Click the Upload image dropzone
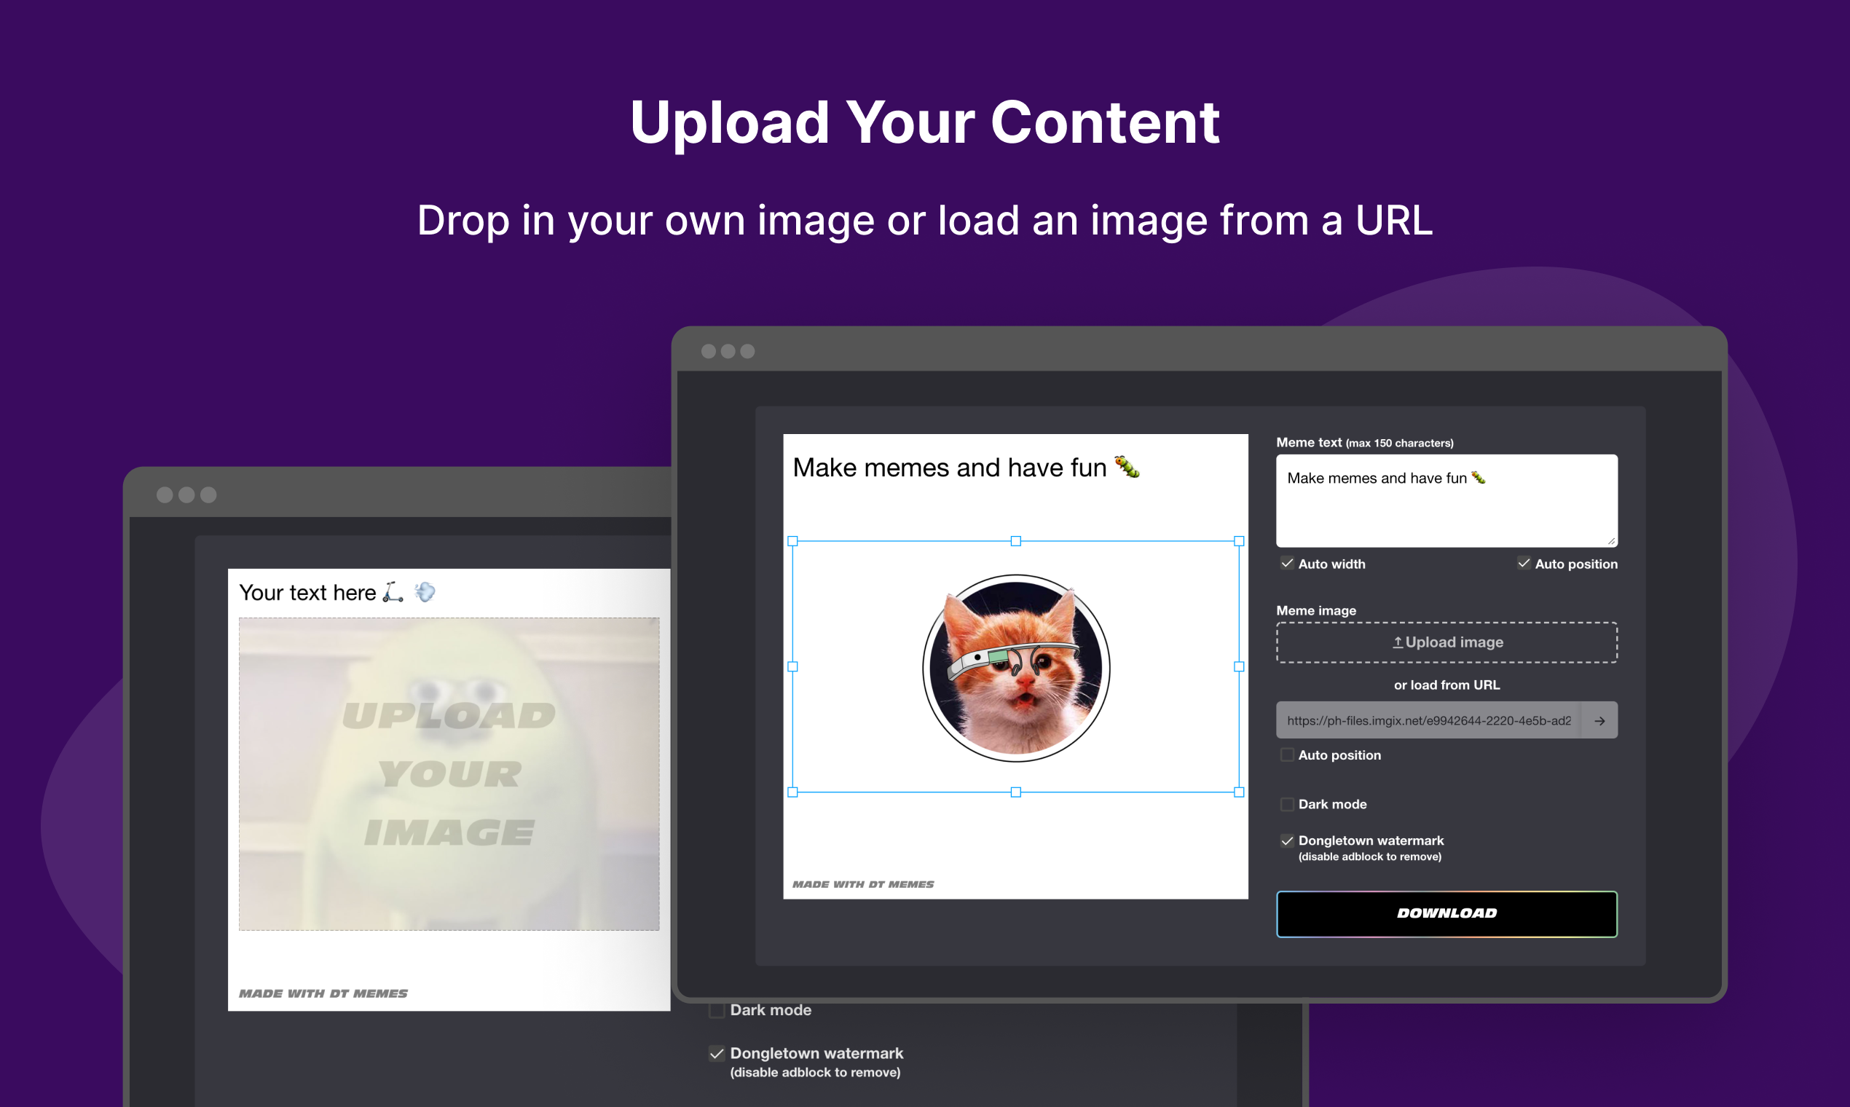This screenshot has height=1107, width=1850. [x=1446, y=642]
